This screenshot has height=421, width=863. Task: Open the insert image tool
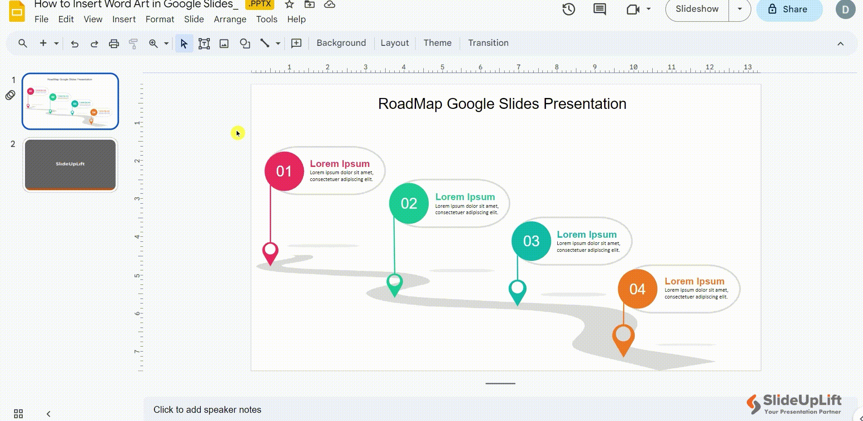pyautogui.click(x=224, y=44)
